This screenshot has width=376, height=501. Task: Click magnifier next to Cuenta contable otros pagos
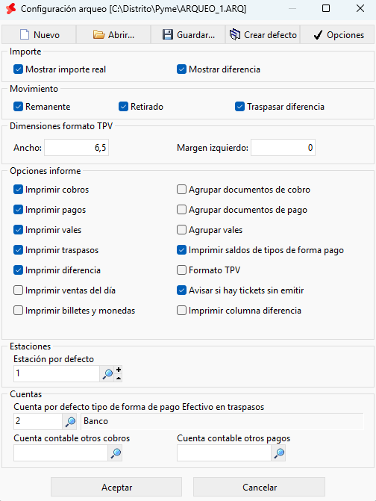[x=279, y=453]
